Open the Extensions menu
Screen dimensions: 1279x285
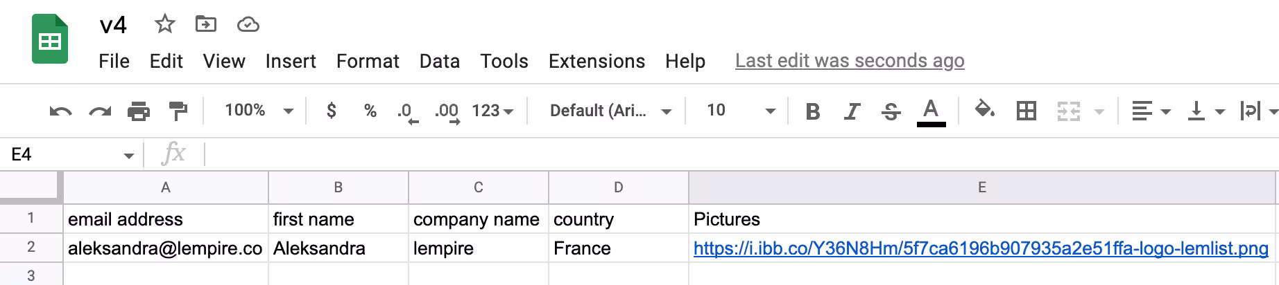click(x=596, y=62)
